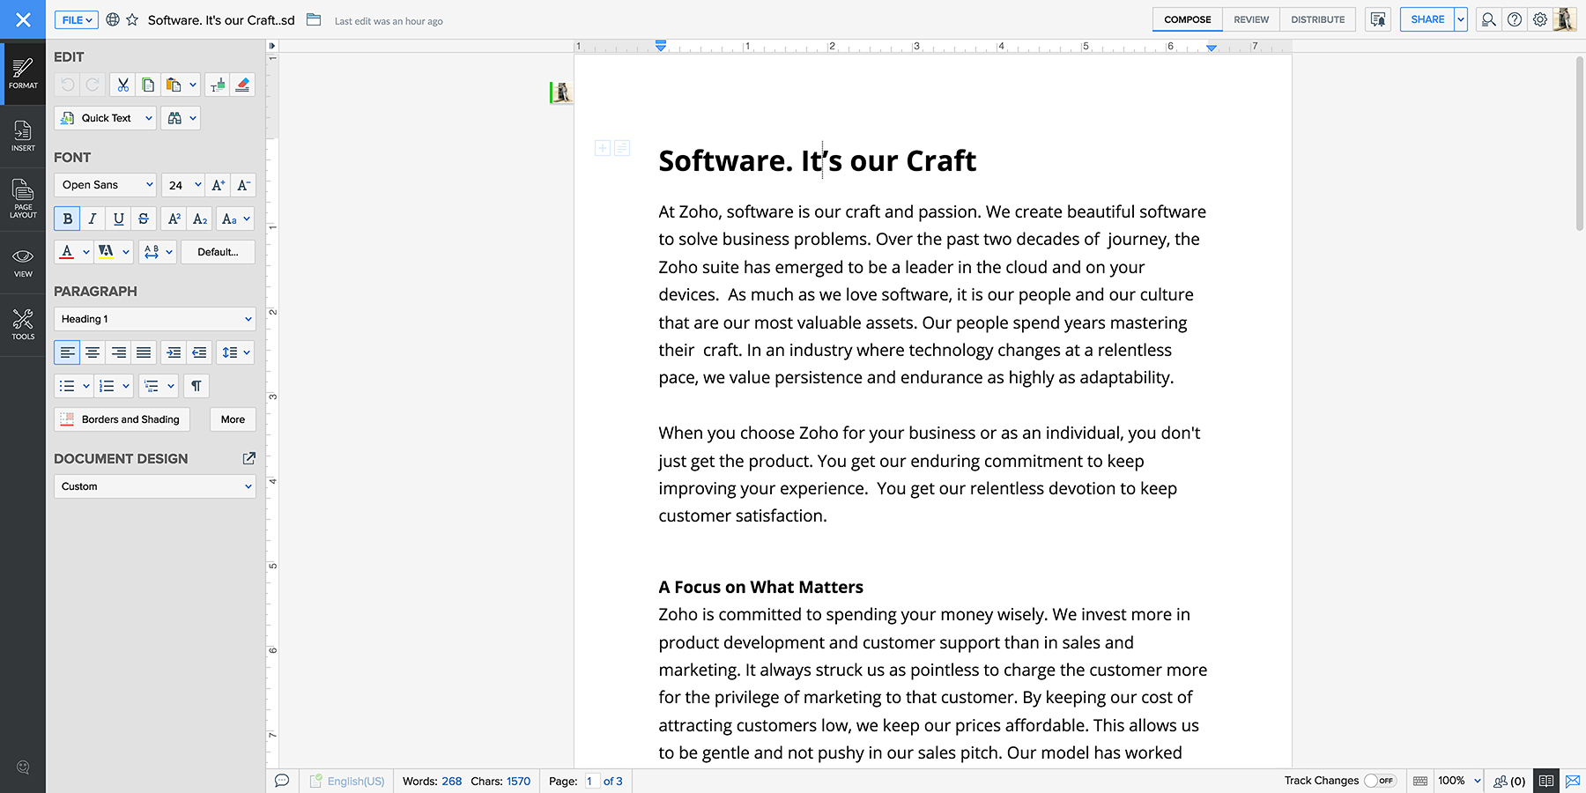The image size is (1586, 793).
Task: Click the Clear Formatting eraser icon
Action: (x=242, y=85)
